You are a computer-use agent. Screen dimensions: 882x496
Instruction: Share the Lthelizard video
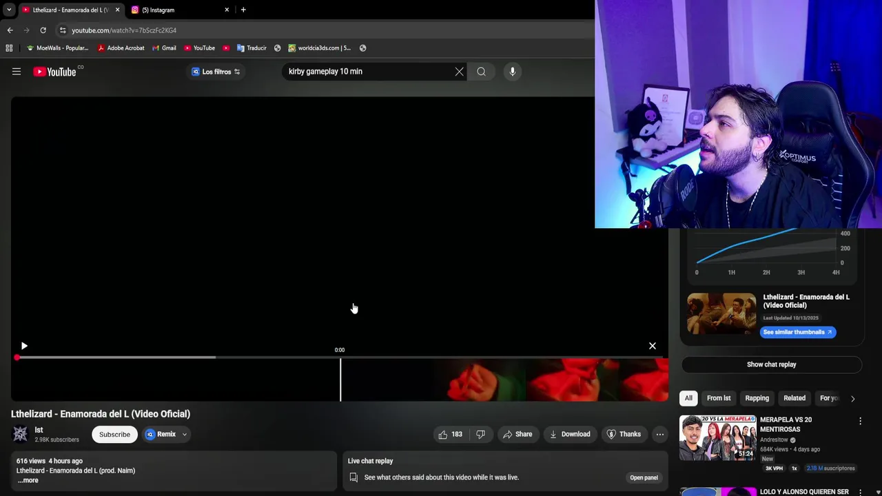(517, 434)
